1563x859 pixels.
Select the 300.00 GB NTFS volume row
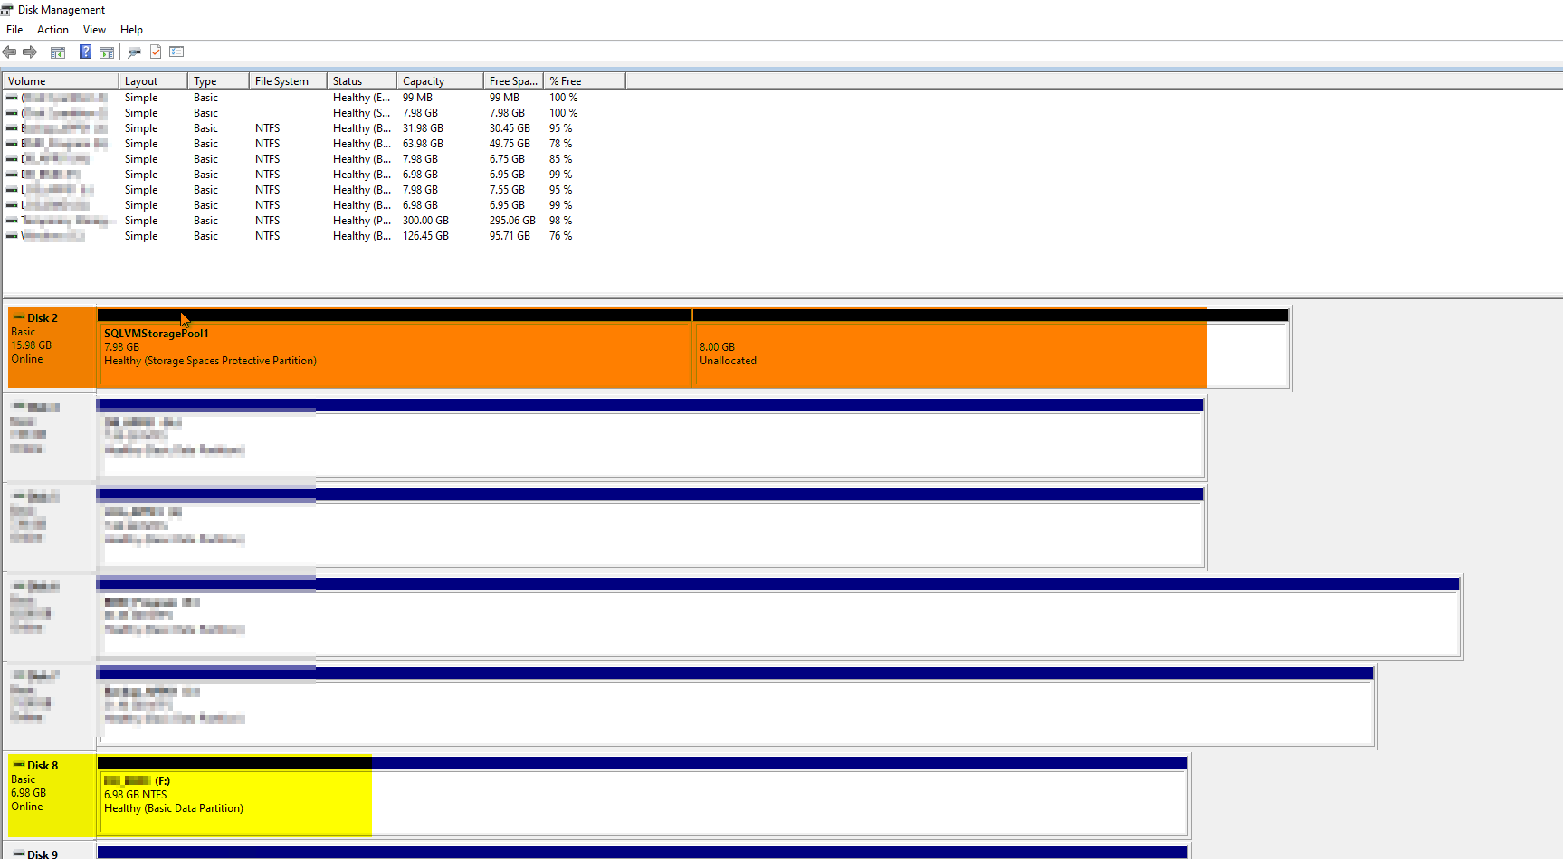272,220
